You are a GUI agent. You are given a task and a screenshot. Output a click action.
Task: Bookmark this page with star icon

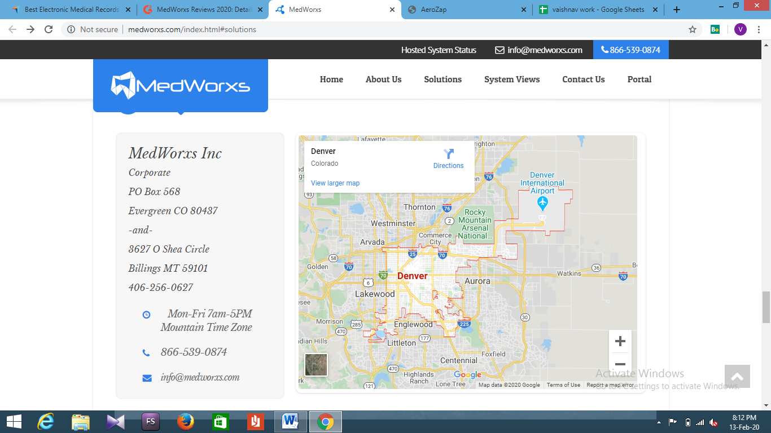tap(693, 29)
